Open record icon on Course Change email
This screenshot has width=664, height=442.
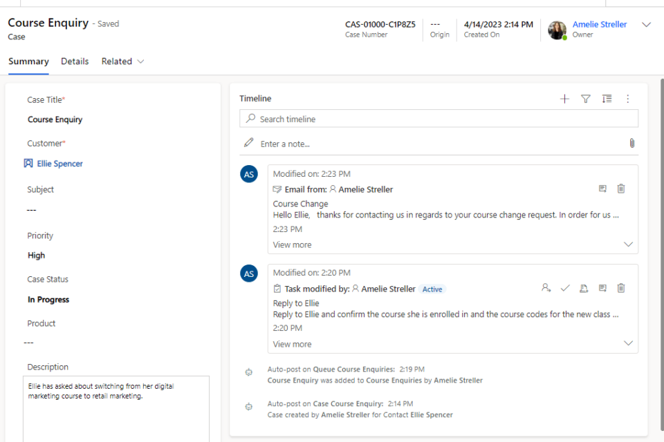(x=602, y=189)
